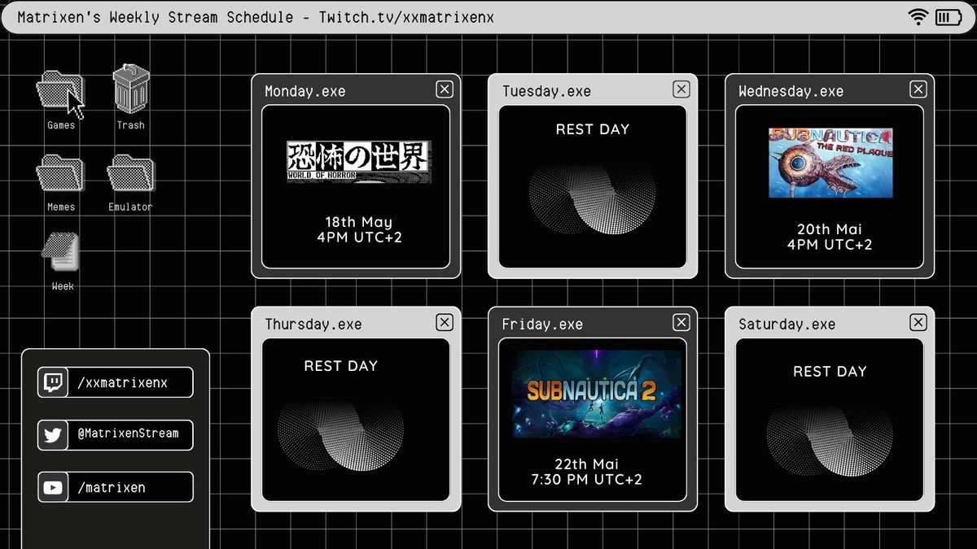Image resolution: width=977 pixels, height=549 pixels.
Task: Click the battery status icon
Action: point(949,17)
